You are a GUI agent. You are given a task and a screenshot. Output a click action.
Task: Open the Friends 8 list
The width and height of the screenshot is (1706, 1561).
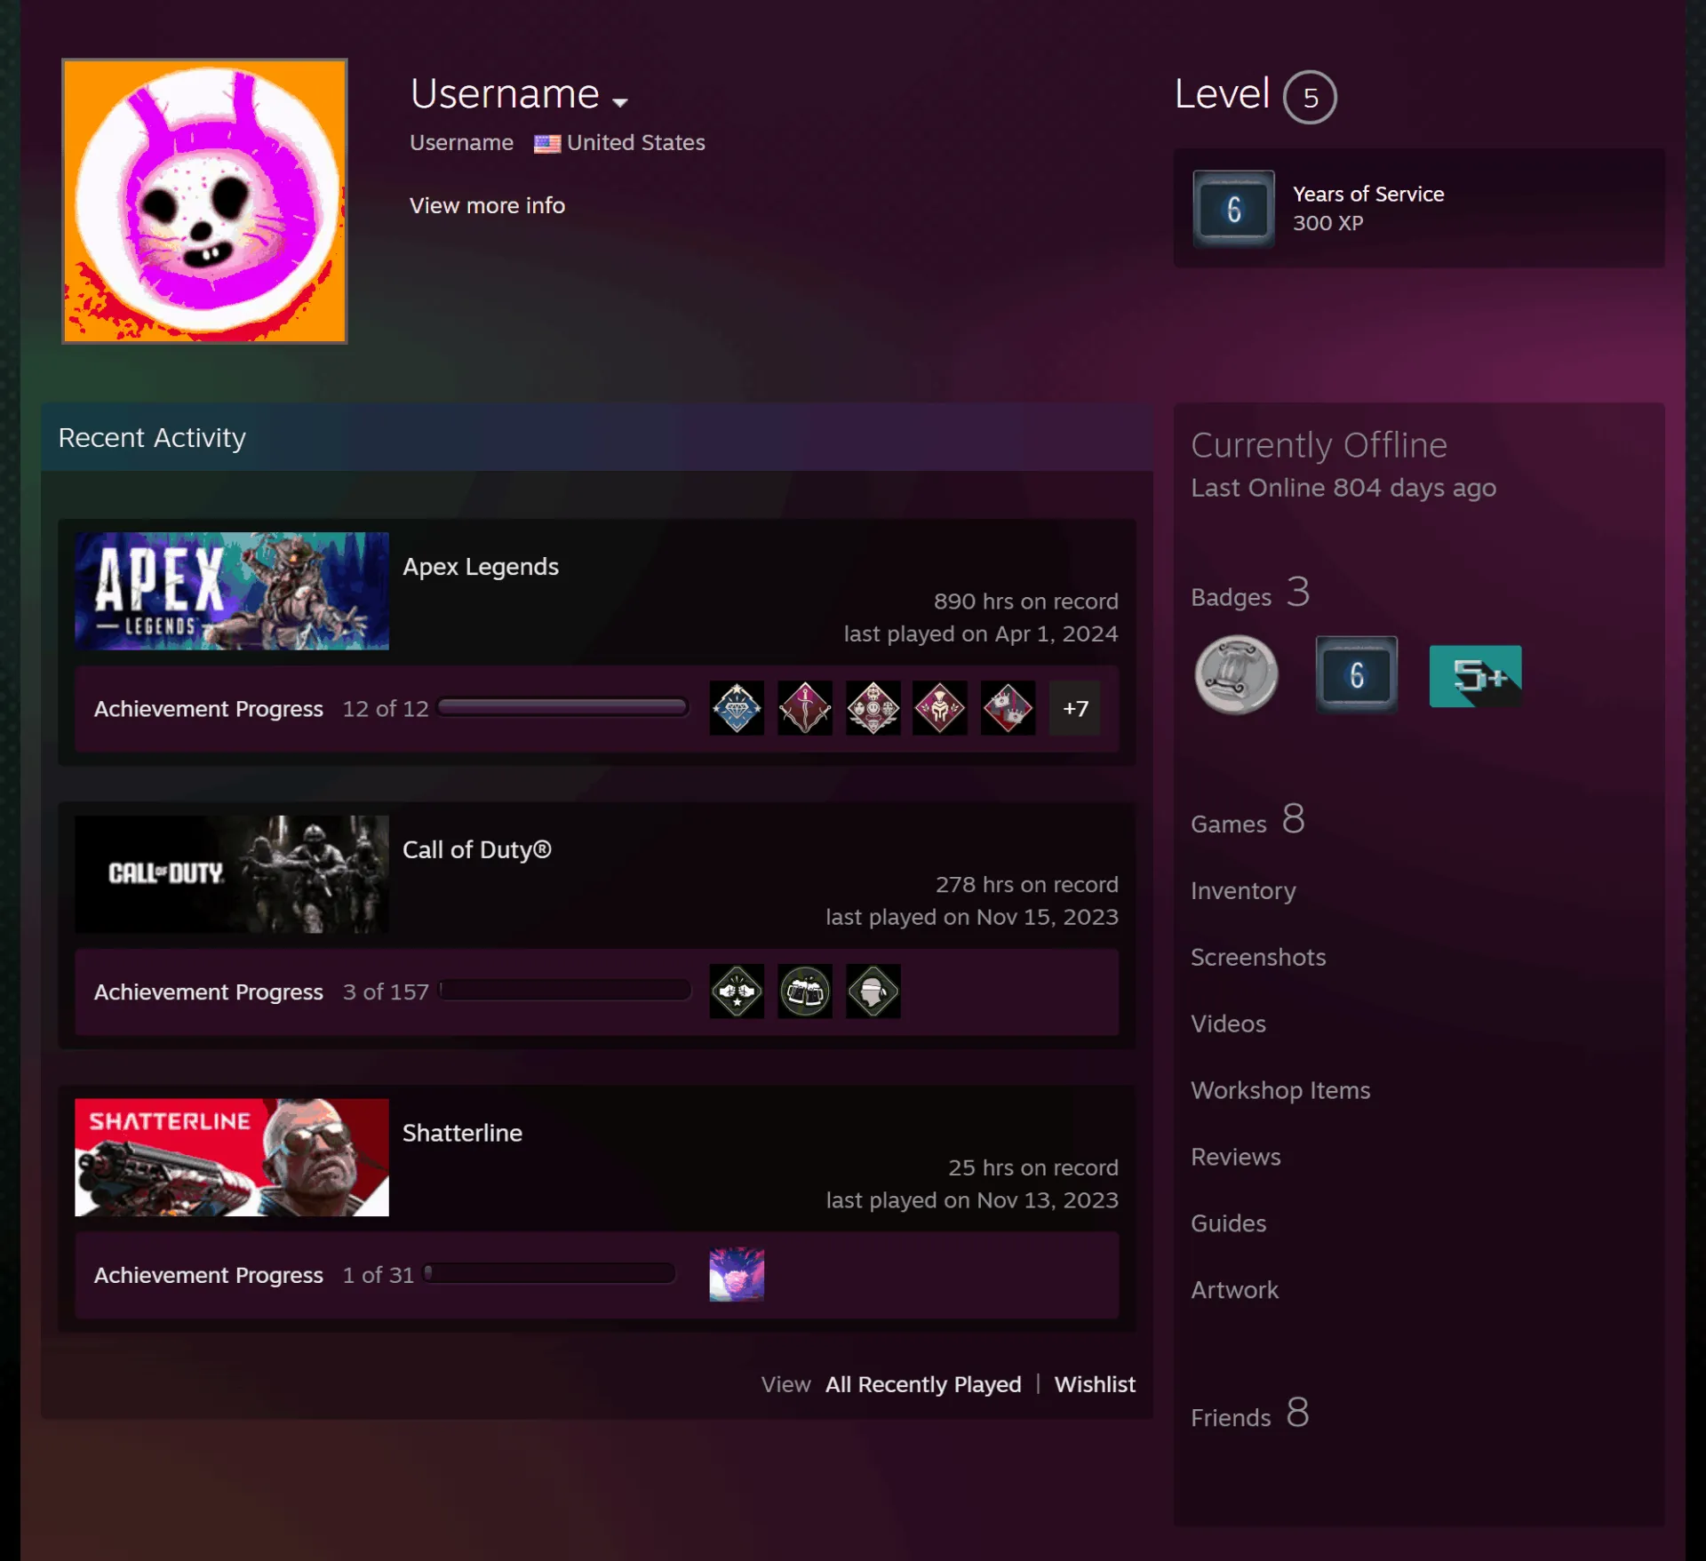click(x=1249, y=1414)
